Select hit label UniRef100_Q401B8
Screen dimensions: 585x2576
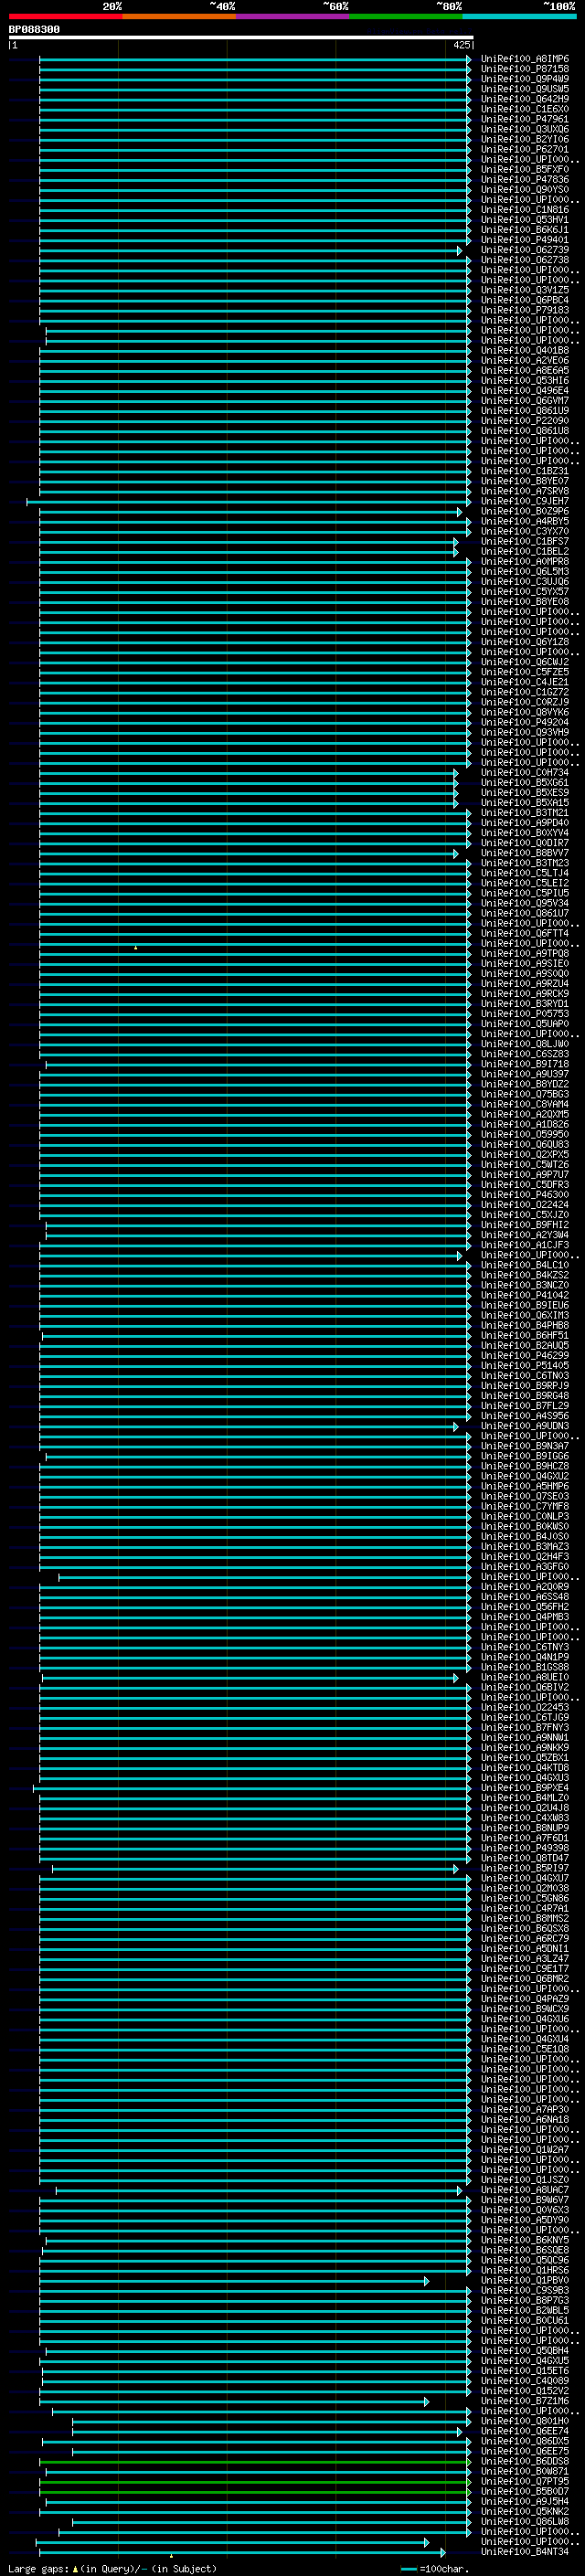524,351
